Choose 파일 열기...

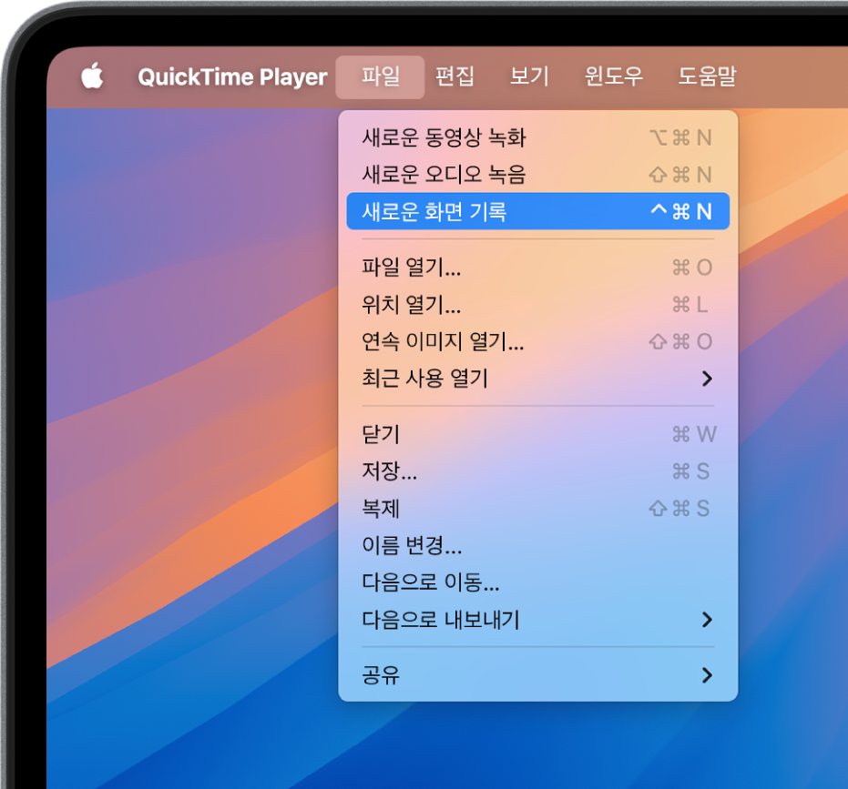pos(538,268)
